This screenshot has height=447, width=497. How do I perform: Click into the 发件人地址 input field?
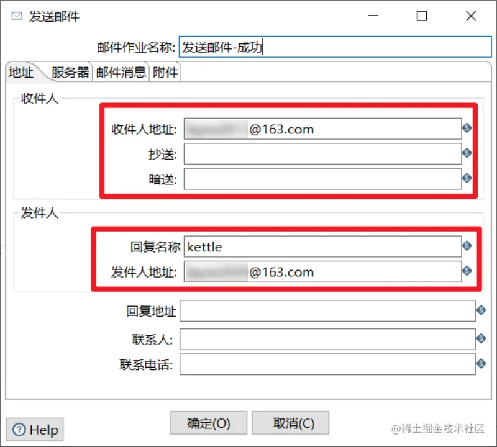[x=322, y=271]
